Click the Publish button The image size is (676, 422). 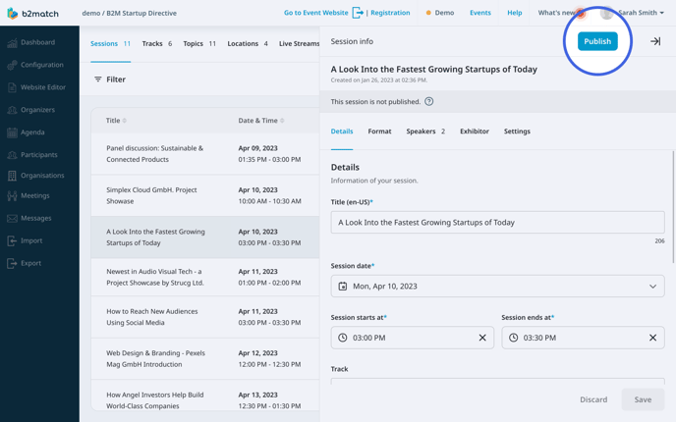596,41
